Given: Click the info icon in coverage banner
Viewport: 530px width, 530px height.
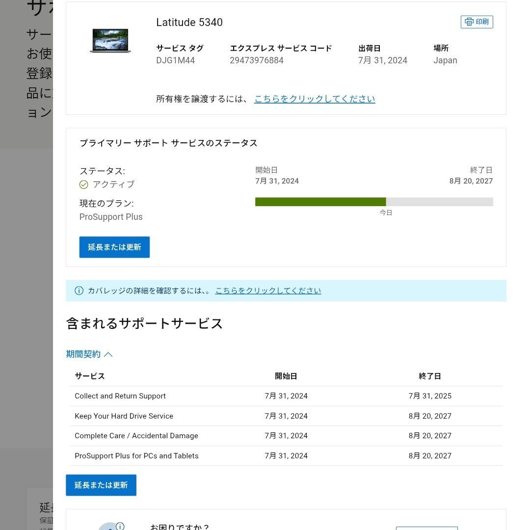Looking at the screenshot, I should click(79, 291).
